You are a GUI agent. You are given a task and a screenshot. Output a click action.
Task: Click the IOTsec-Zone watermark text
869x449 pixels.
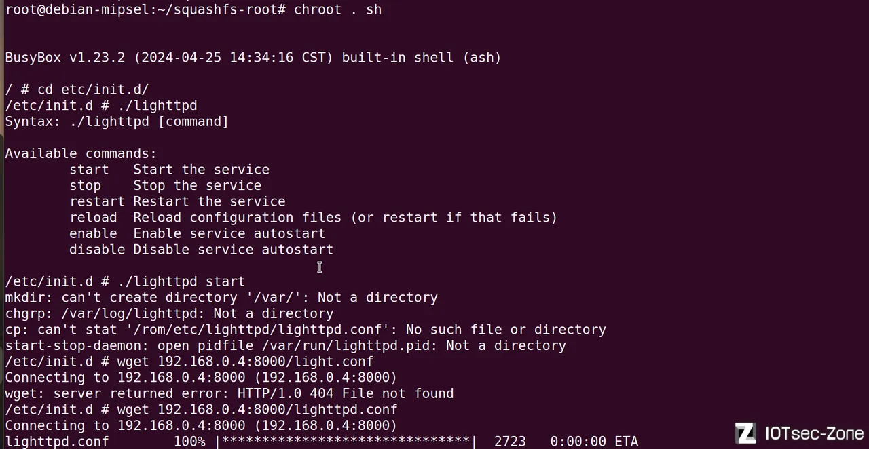coord(814,433)
